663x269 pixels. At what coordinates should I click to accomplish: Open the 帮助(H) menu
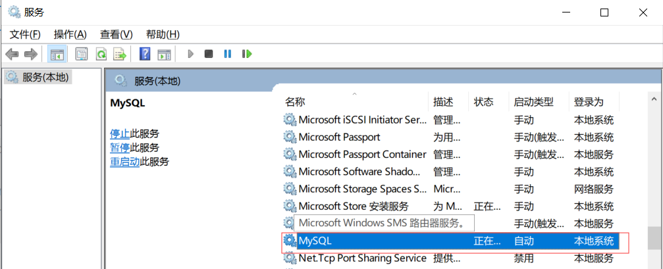(163, 34)
